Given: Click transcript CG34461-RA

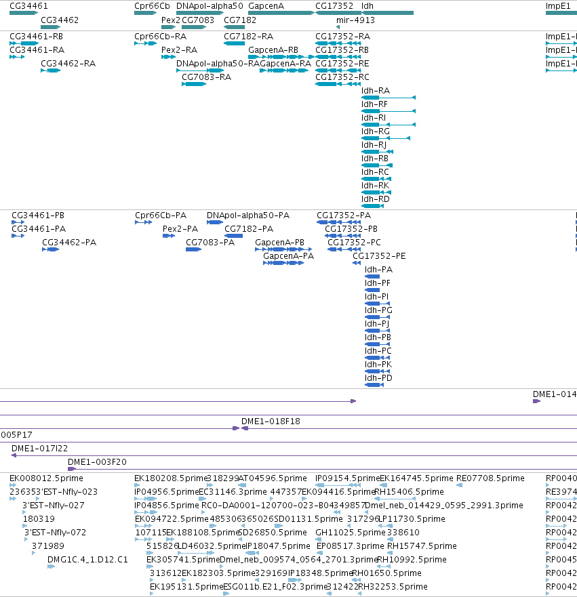Looking at the screenshot, I should 17,57.
